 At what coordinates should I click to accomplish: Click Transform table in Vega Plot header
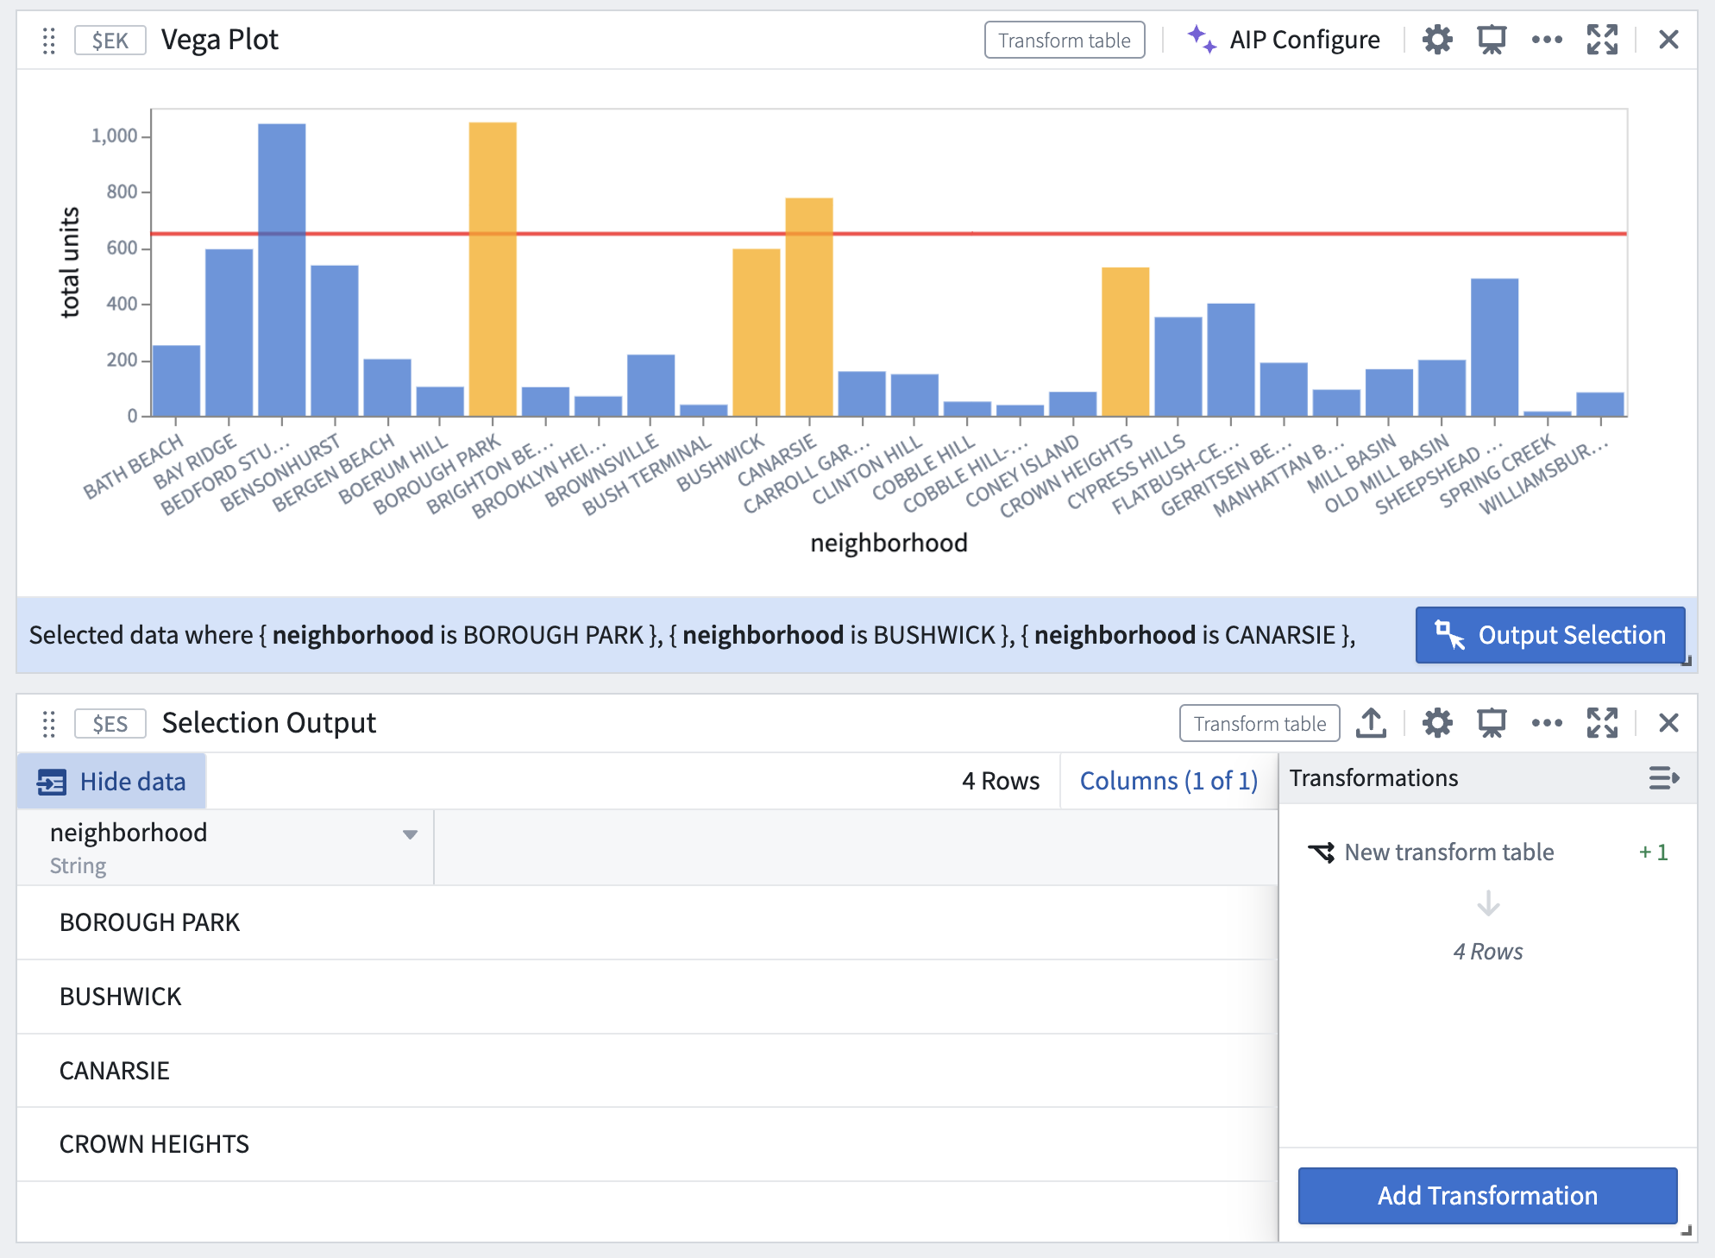[1065, 41]
